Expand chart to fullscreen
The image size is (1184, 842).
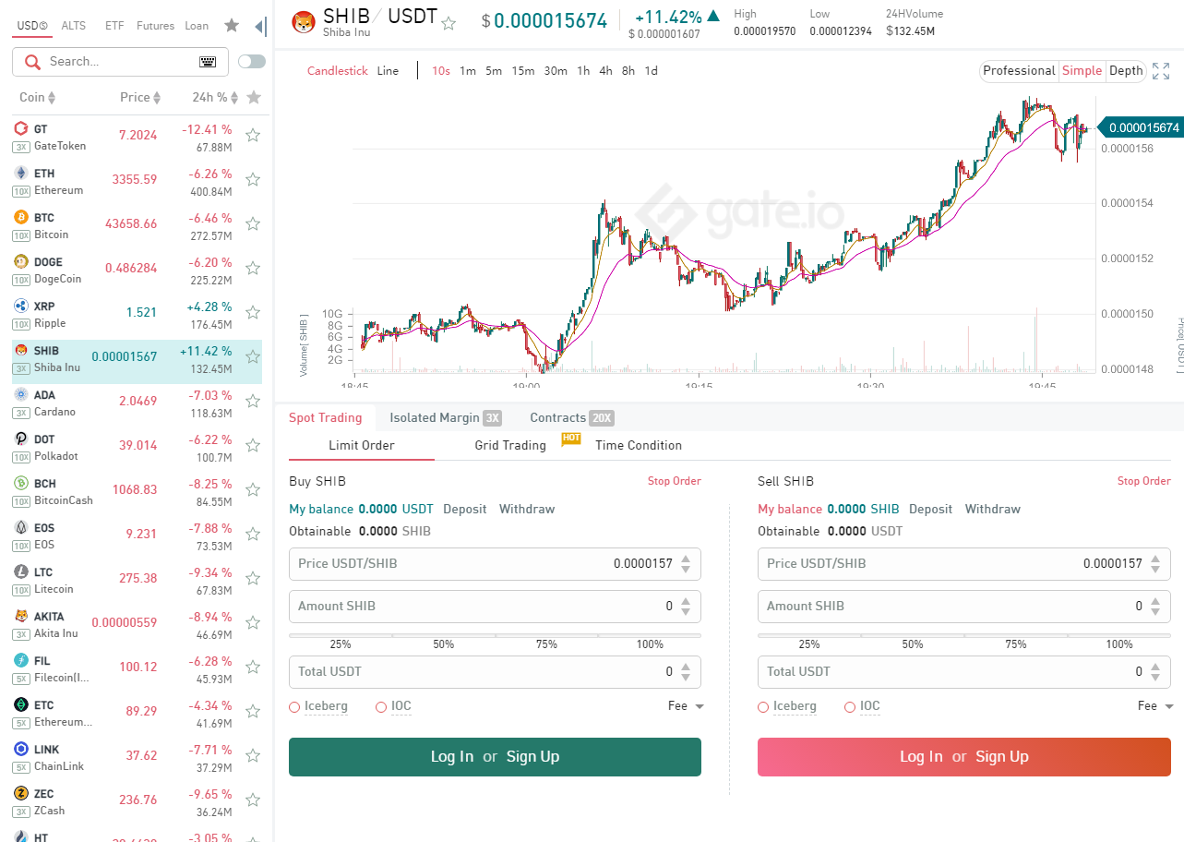1161,71
